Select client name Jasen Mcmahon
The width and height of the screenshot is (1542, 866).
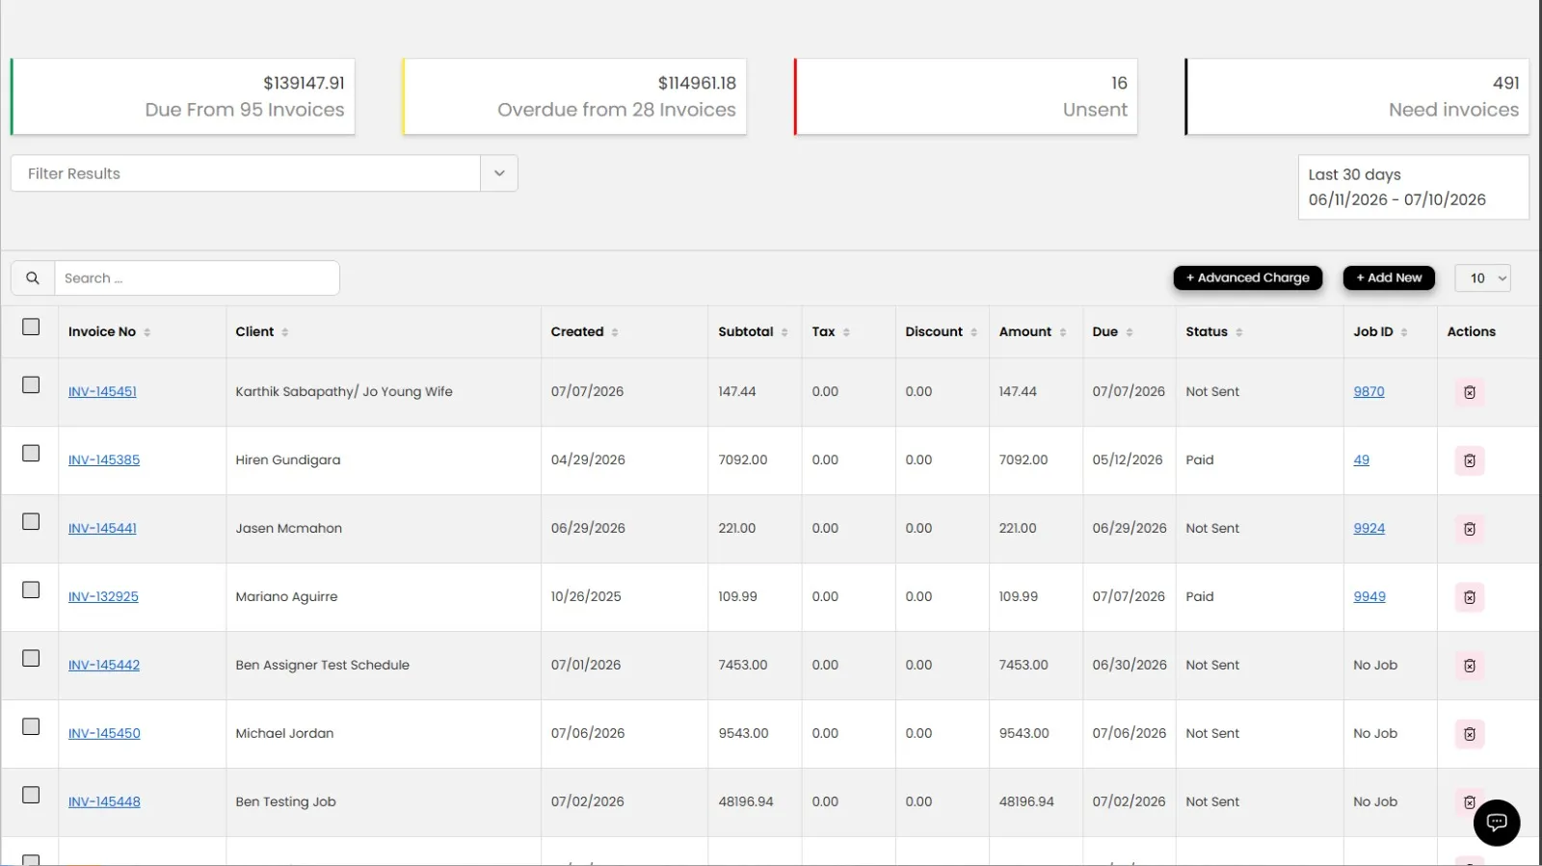pyautogui.click(x=289, y=529)
